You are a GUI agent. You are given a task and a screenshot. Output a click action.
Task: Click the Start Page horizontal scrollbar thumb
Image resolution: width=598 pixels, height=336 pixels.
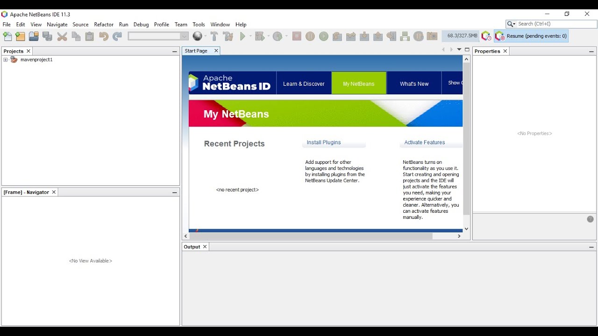click(311, 236)
